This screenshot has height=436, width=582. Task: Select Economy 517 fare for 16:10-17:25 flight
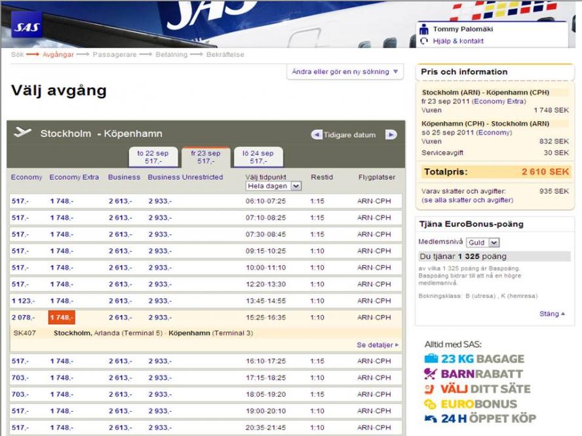(20, 361)
